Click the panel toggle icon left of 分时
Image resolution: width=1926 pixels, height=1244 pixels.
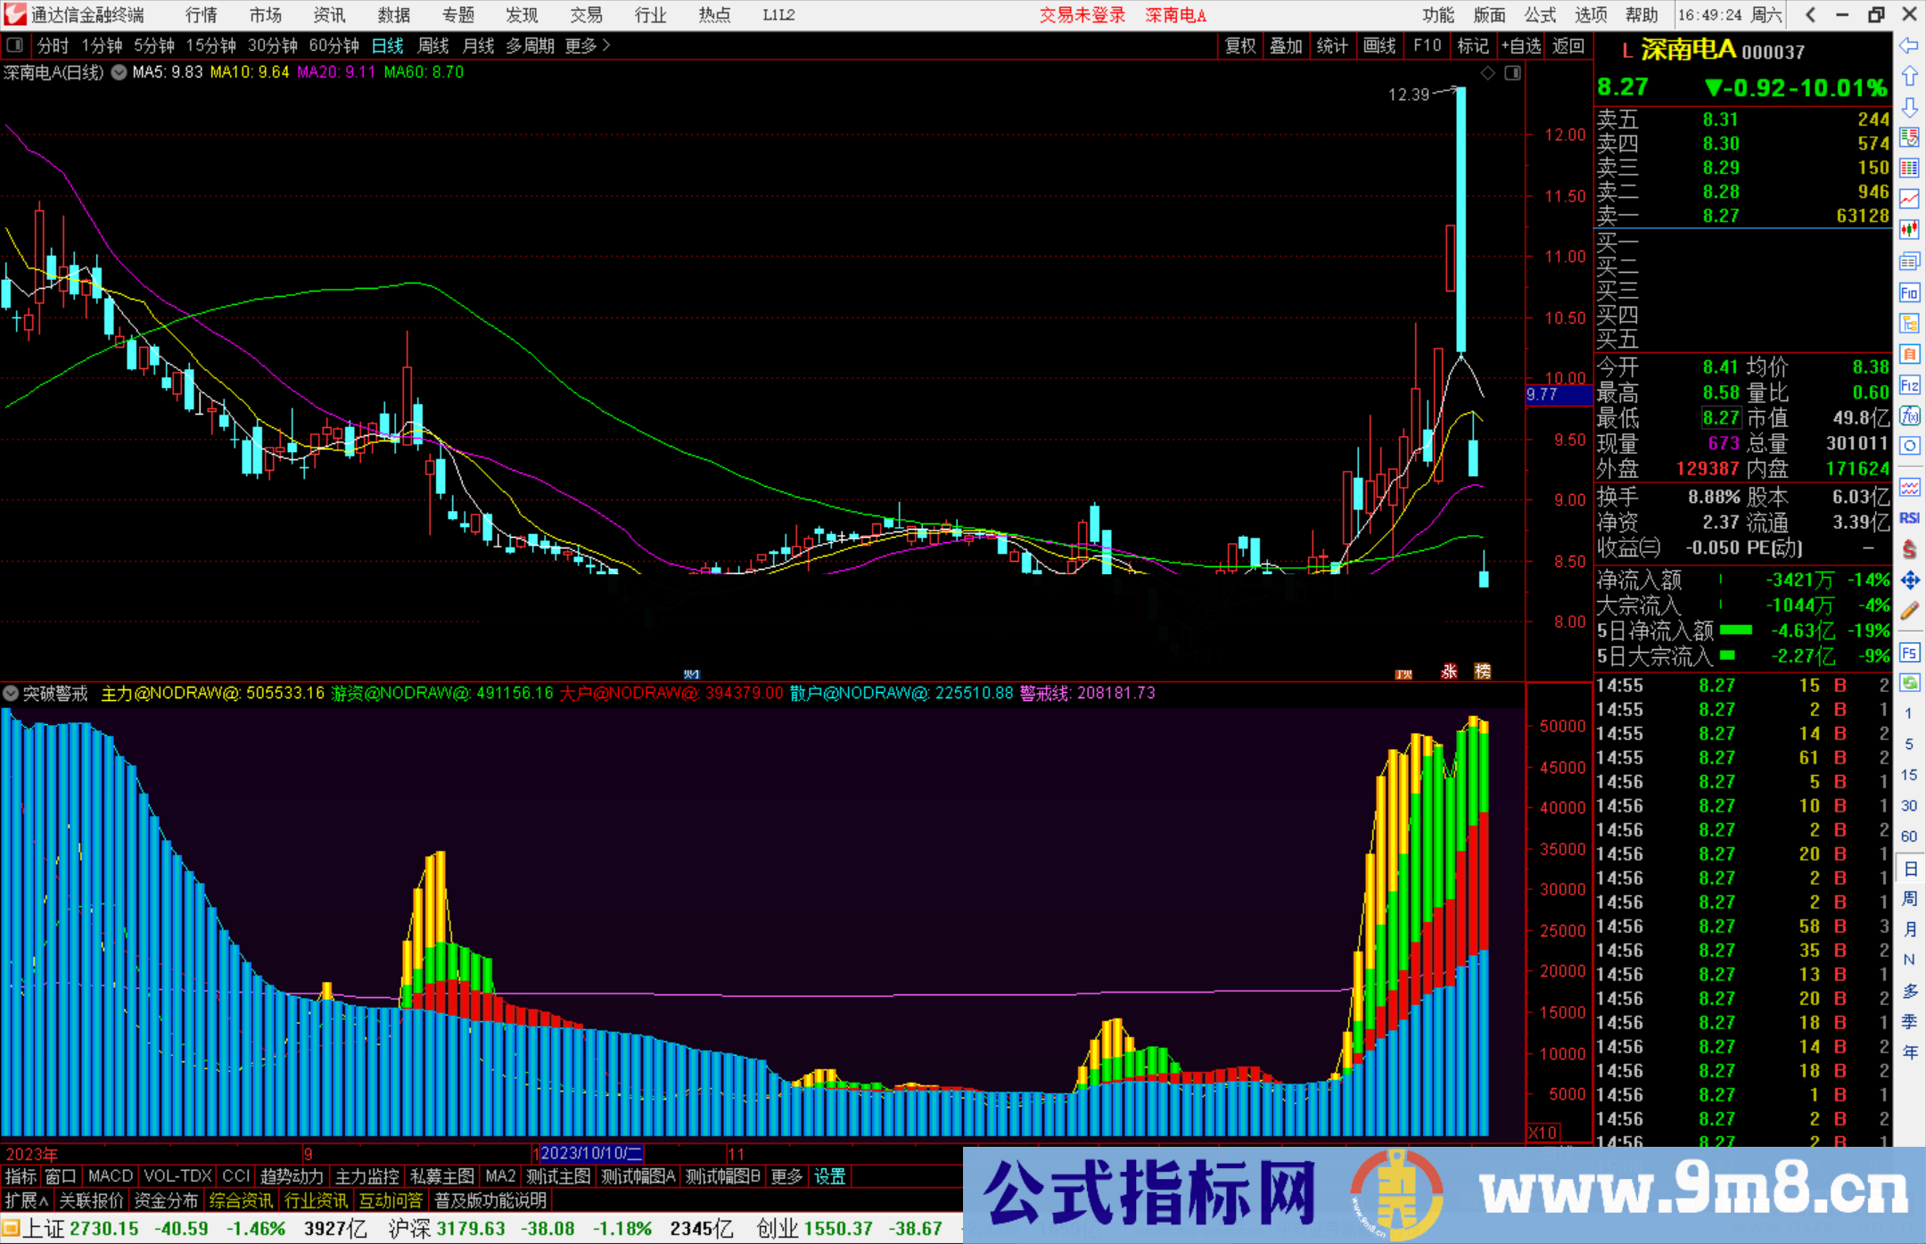click(14, 45)
